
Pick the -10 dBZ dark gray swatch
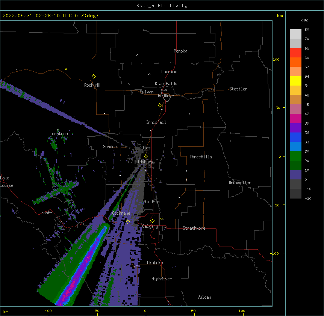click(x=295, y=194)
